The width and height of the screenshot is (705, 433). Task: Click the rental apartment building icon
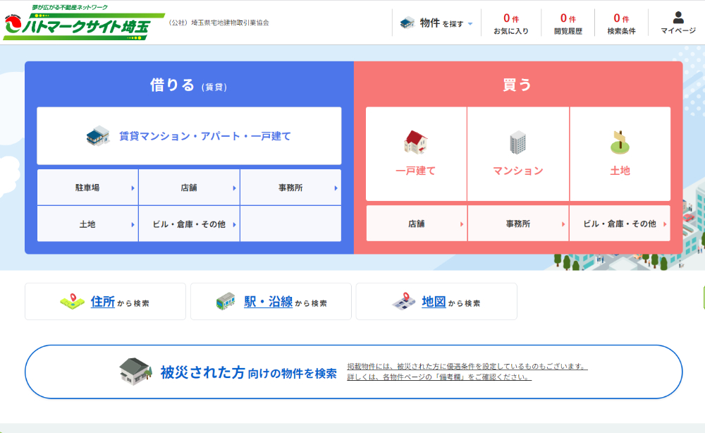98,136
